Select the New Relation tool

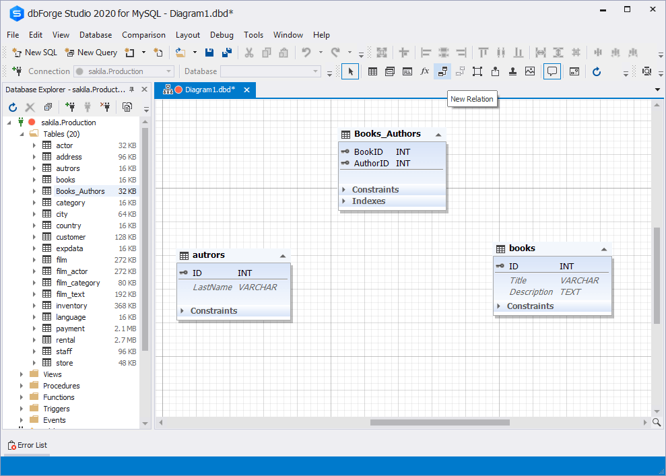coord(442,71)
